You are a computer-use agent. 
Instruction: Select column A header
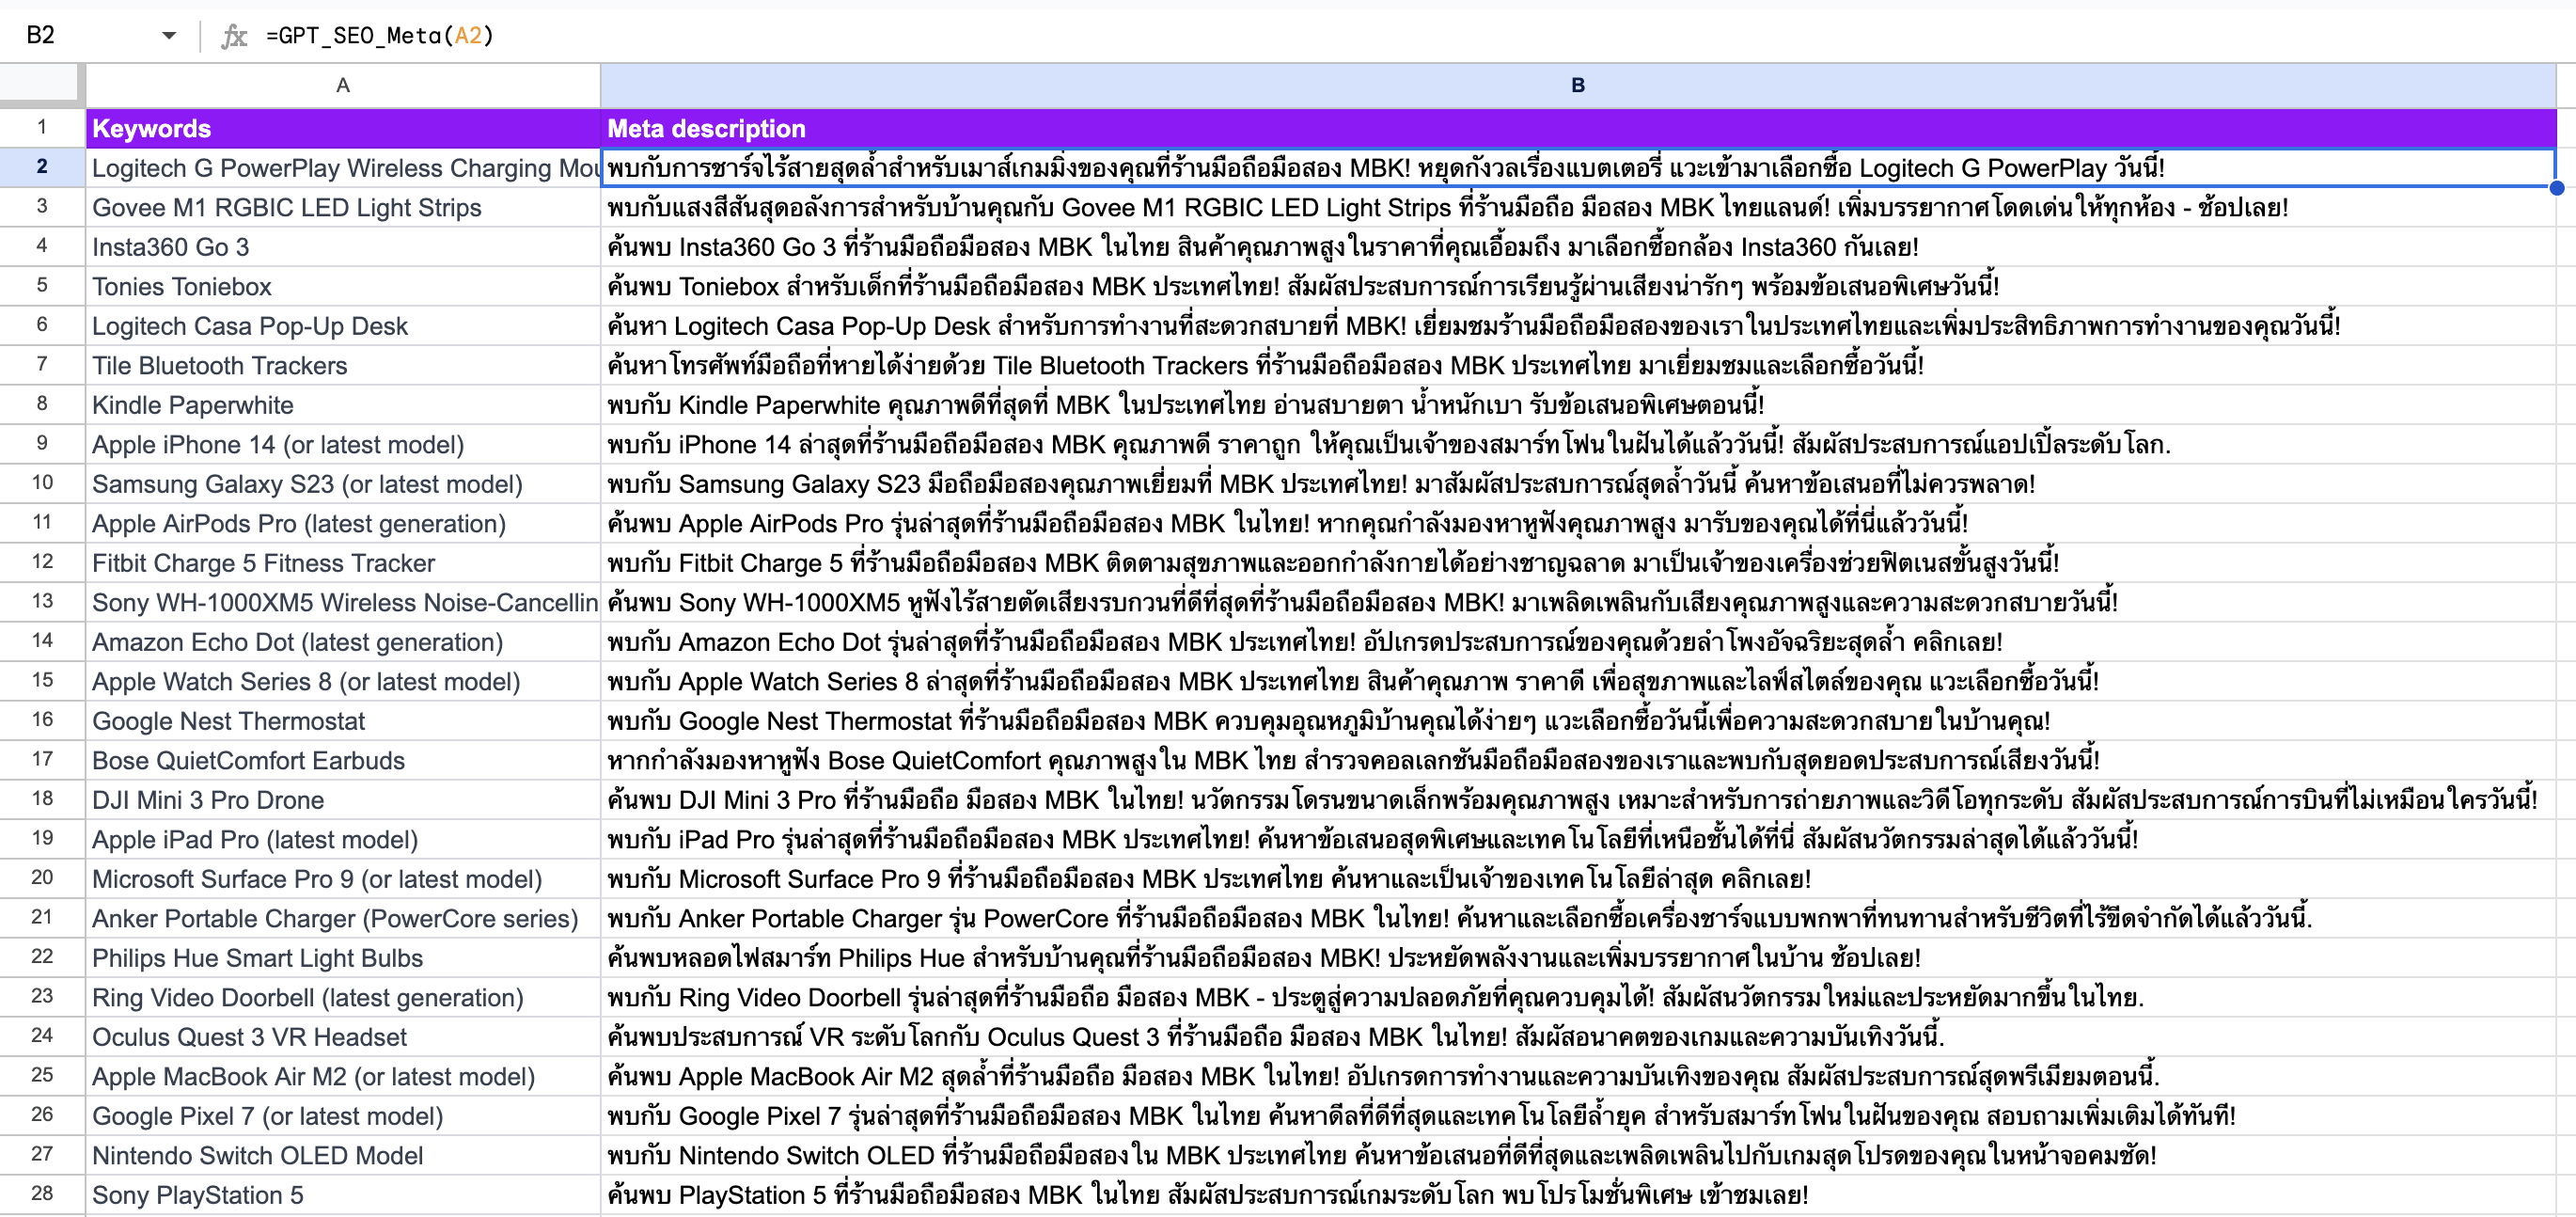[x=342, y=85]
